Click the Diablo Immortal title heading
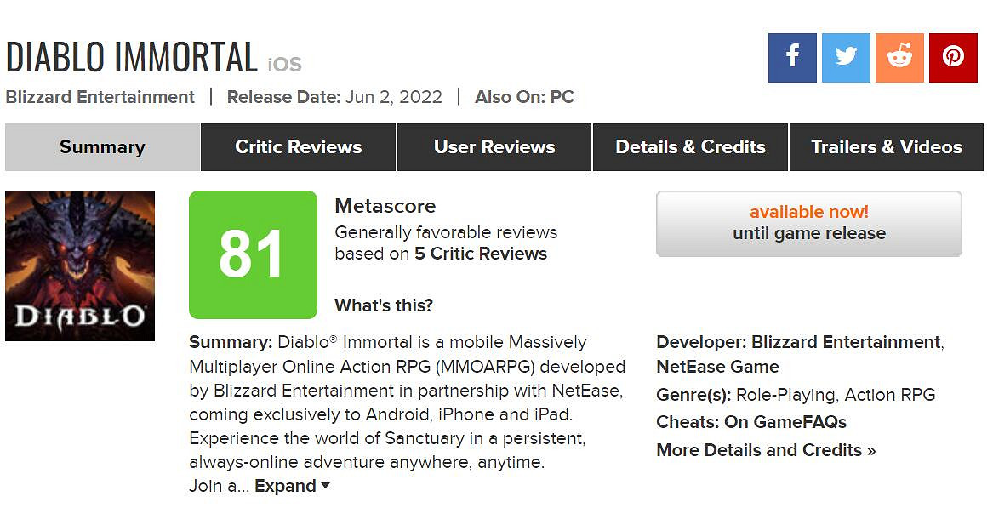993x508 pixels. (132, 57)
